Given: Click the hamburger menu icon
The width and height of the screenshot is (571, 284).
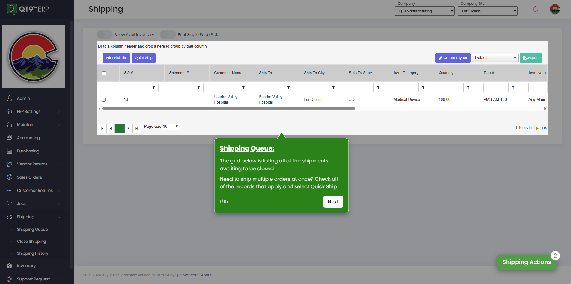Looking at the screenshot, I should point(61,9).
